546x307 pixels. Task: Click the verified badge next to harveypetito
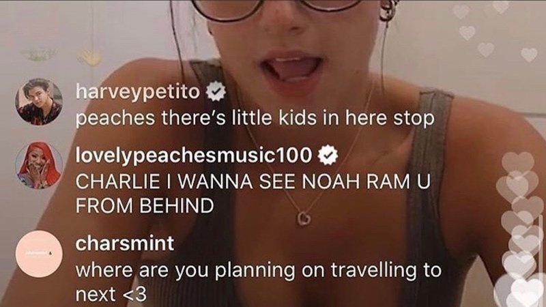[216, 91]
